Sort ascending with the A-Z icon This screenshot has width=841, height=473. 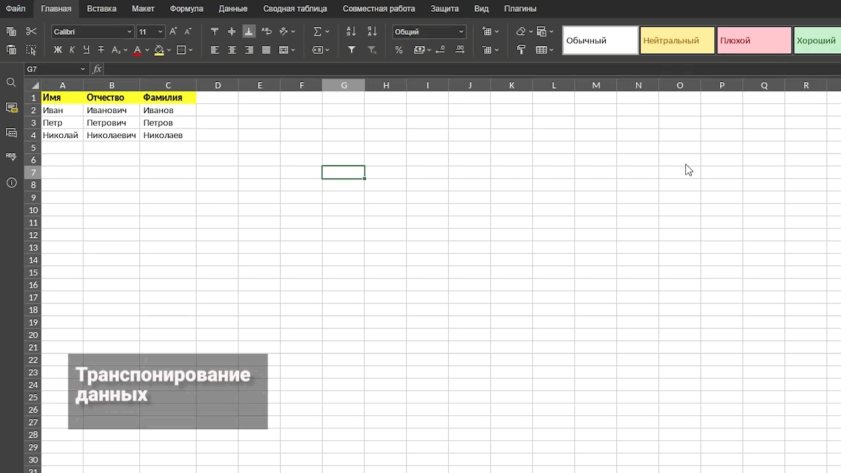pyautogui.click(x=351, y=32)
